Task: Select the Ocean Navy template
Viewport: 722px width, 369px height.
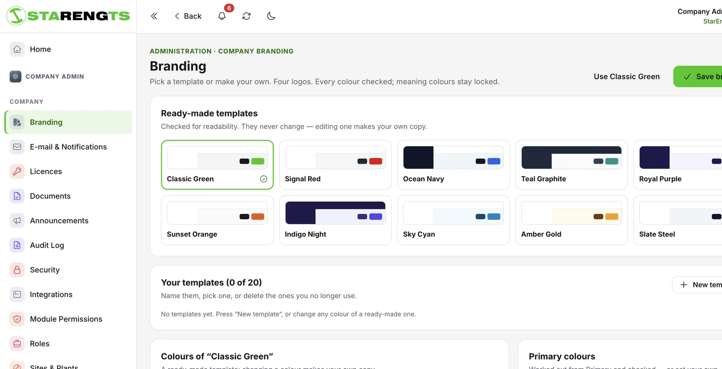Action: (x=454, y=165)
